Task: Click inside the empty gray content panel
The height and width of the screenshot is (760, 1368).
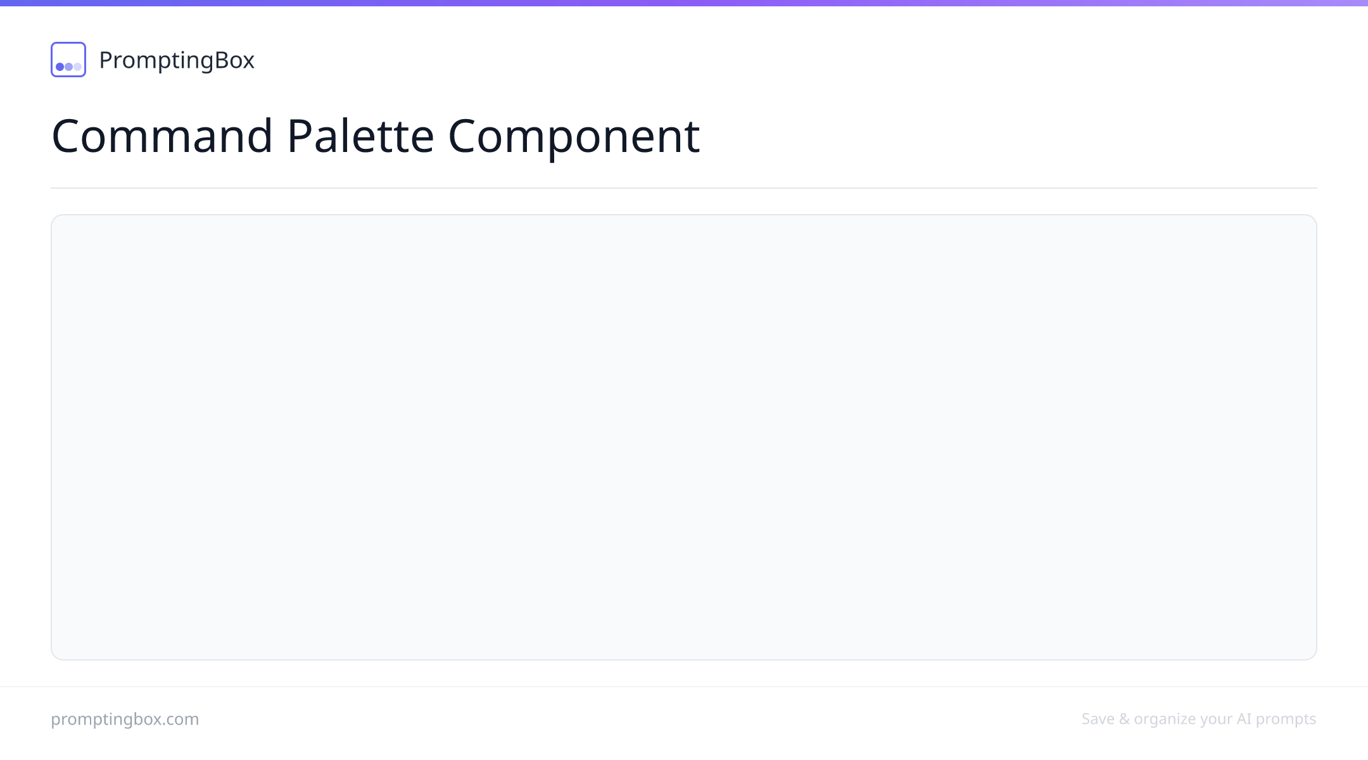Action: coord(684,437)
